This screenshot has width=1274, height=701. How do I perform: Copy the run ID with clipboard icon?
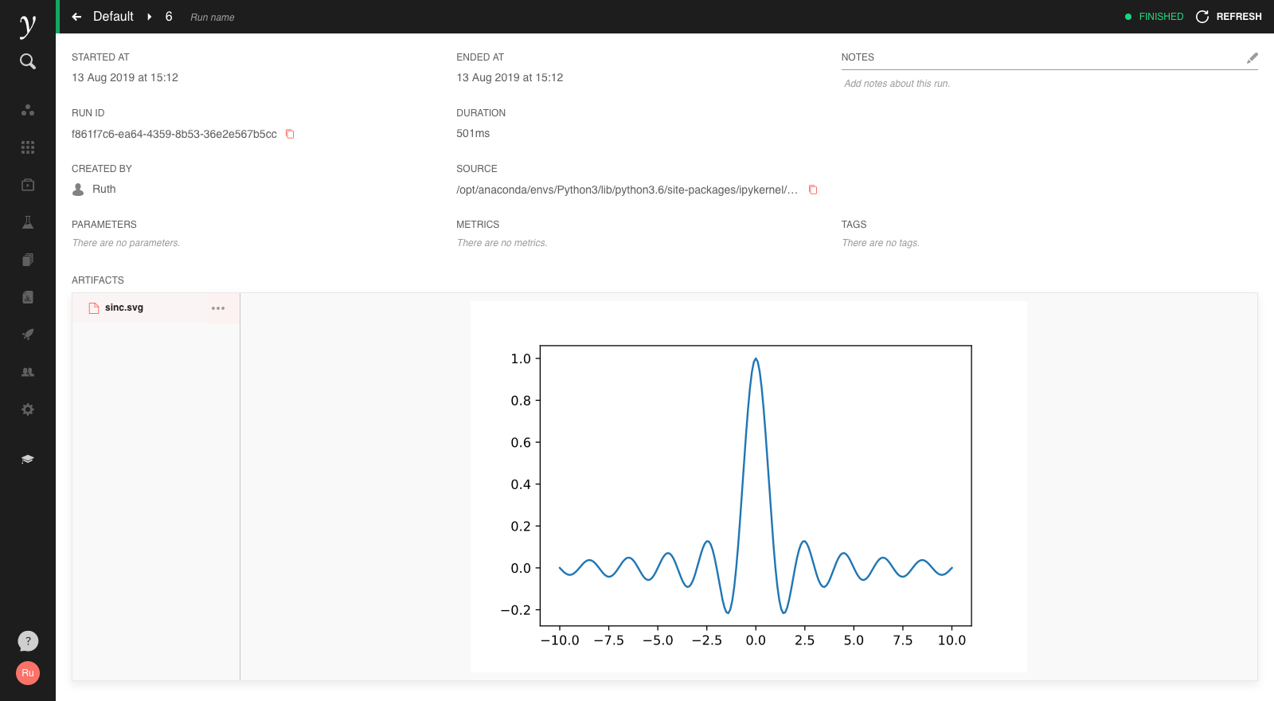tap(290, 134)
